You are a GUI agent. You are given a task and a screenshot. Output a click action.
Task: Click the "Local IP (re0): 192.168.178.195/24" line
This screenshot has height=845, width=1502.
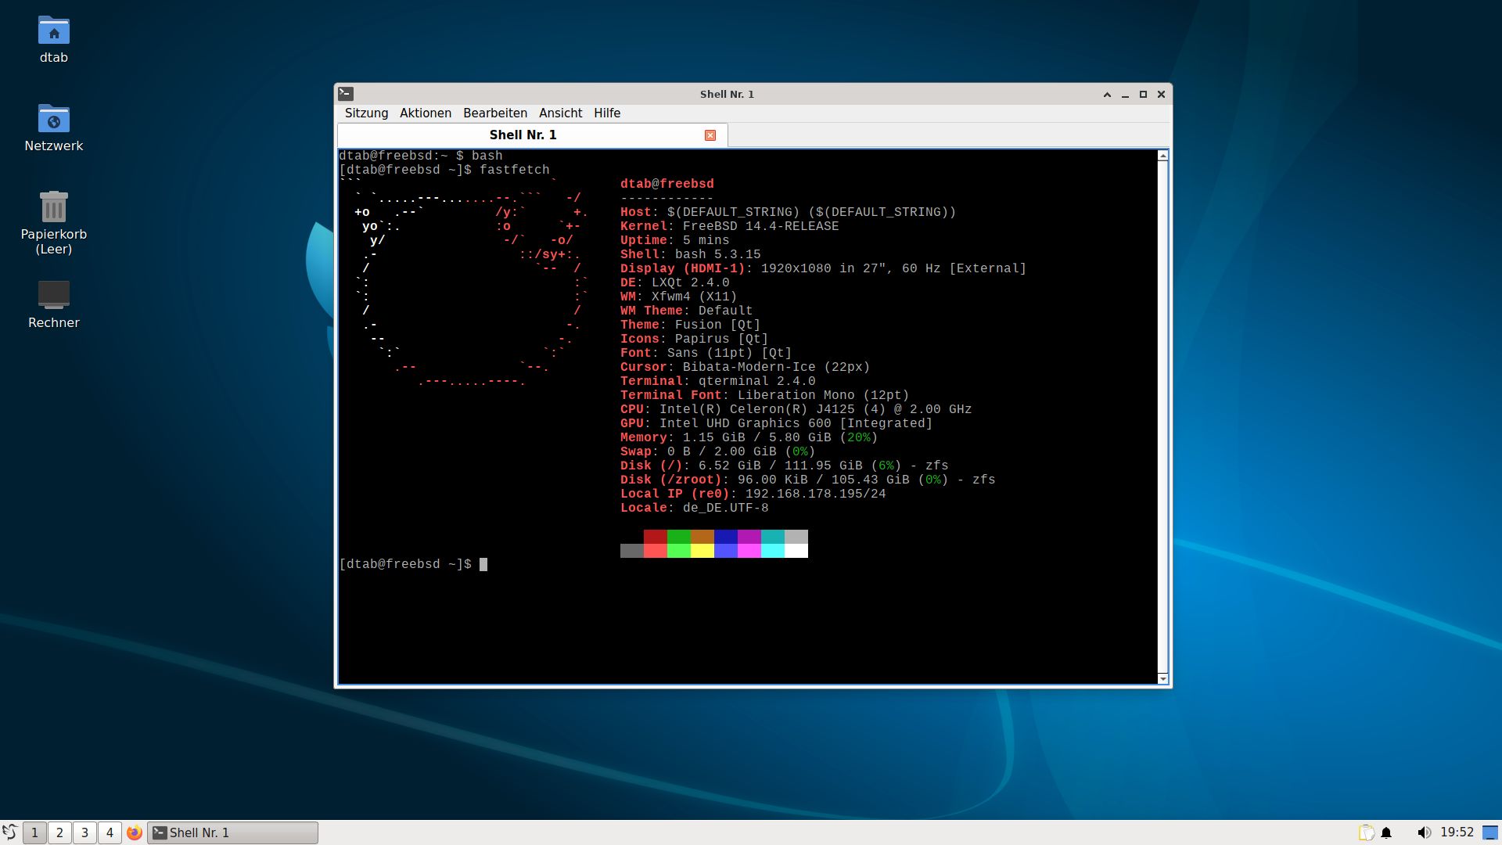pyautogui.click(x=753, y=494)
